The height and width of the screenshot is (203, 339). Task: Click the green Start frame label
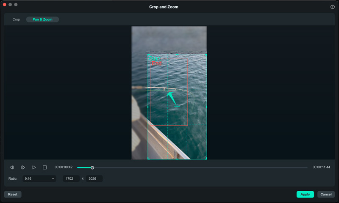pyautogui.click(x=155, y=59)
